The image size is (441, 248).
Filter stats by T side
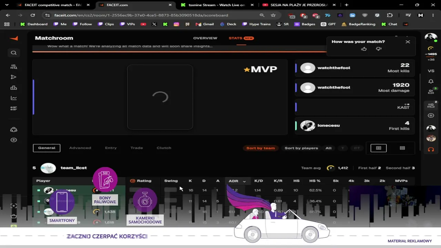[342, 148]
